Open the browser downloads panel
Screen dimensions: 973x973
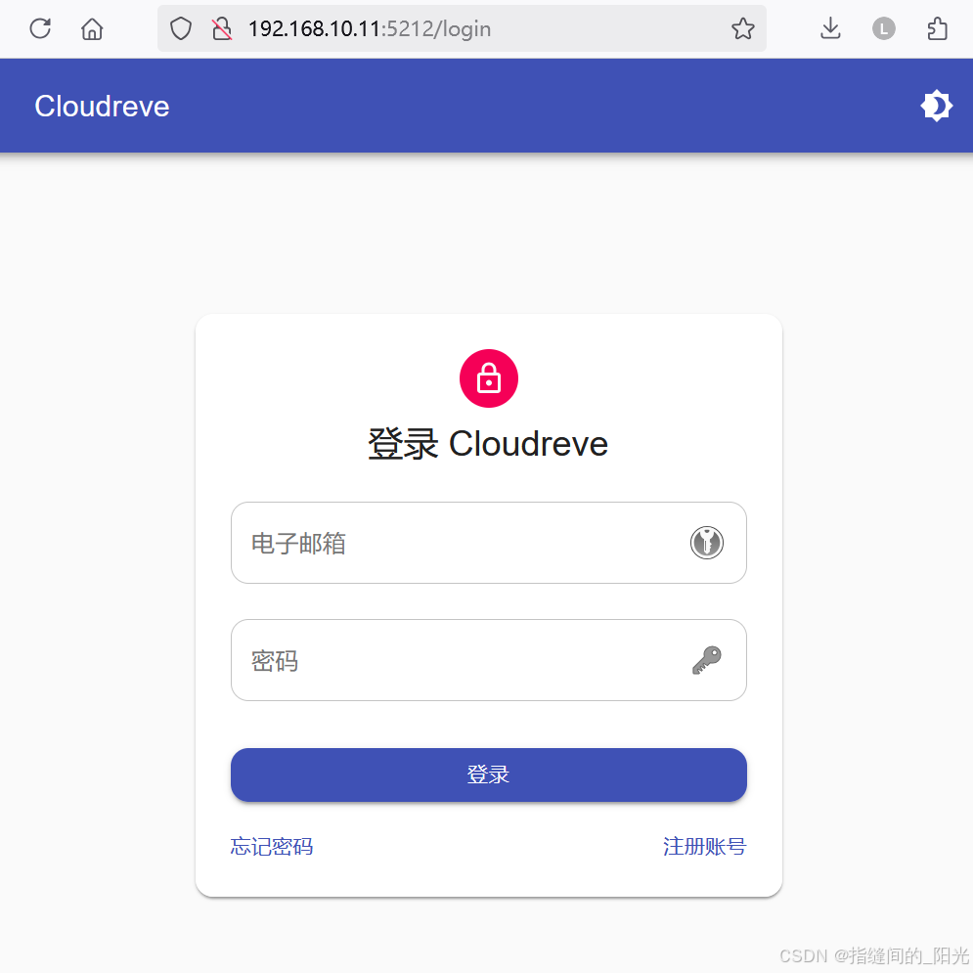point(830,28)
